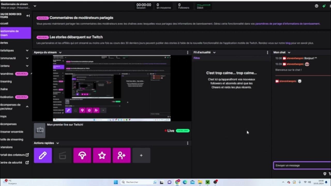331x186 pixels.
Task: Open Fil d'actualité panel three-dot menu
Action: coord(267,52)
